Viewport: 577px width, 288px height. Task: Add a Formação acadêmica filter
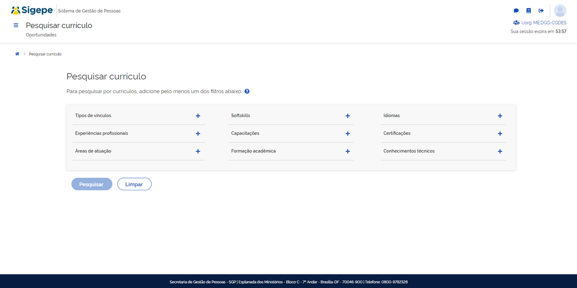click(x=347, y=151)
